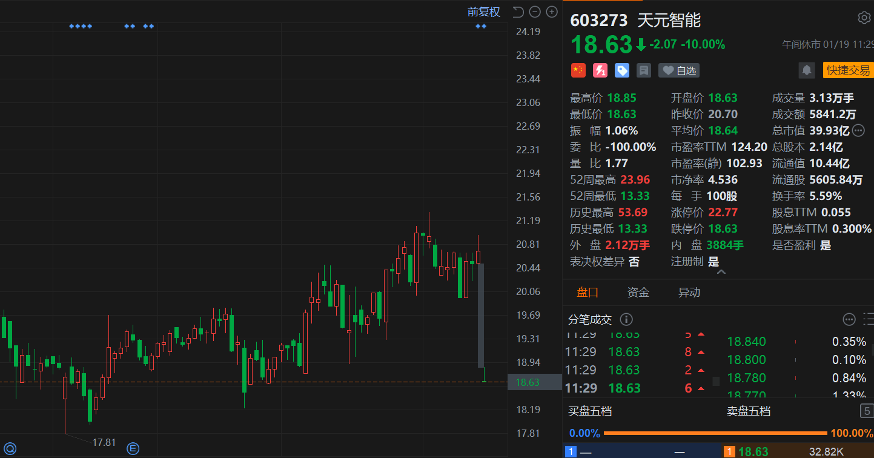The width and height of the screenshot is (874, 458).
Task: Toggle 自选 watchlist favorite heart
Action: coord(679,71)
